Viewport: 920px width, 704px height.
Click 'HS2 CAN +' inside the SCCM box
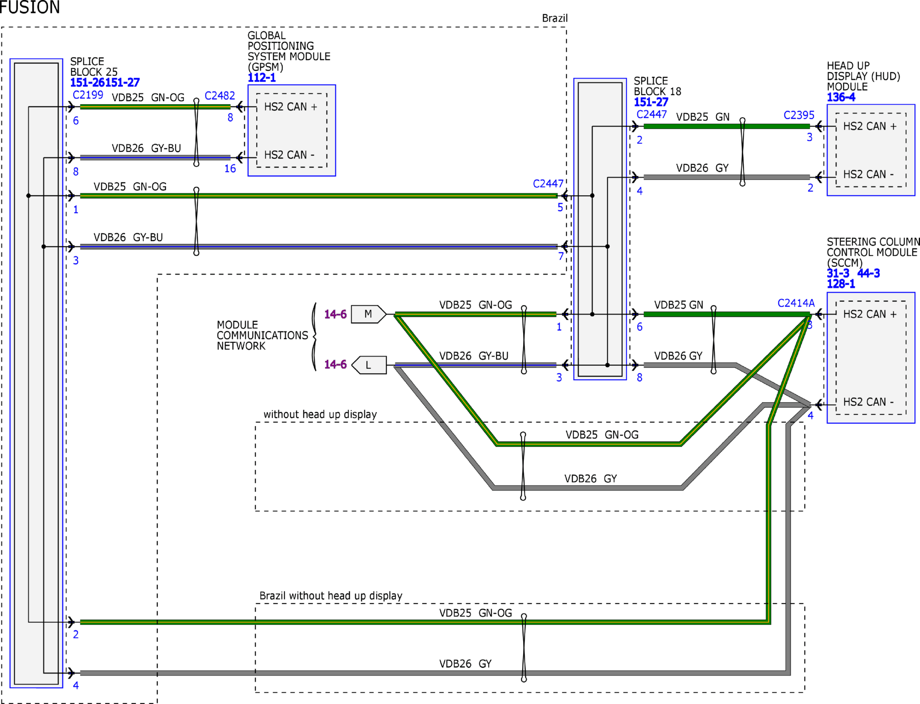870,314
